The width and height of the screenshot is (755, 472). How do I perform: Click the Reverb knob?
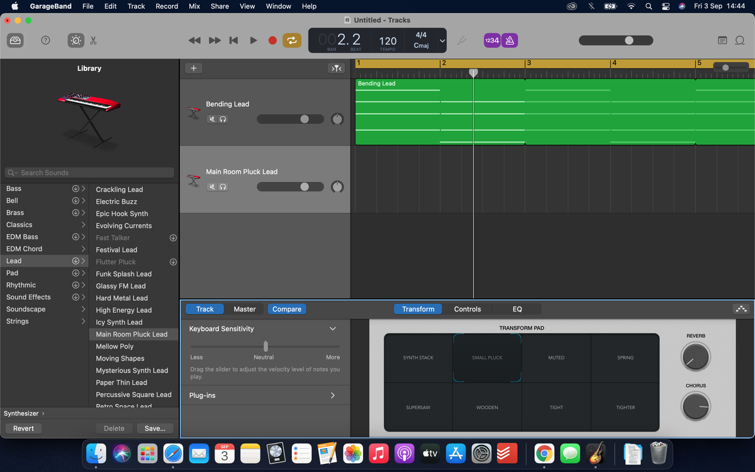tap(695, 357)
